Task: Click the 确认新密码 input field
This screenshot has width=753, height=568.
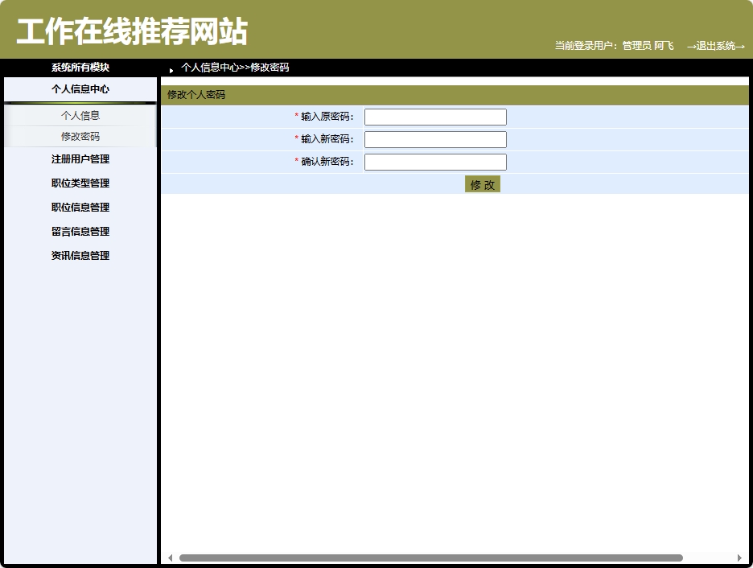Action: point(435,161)
